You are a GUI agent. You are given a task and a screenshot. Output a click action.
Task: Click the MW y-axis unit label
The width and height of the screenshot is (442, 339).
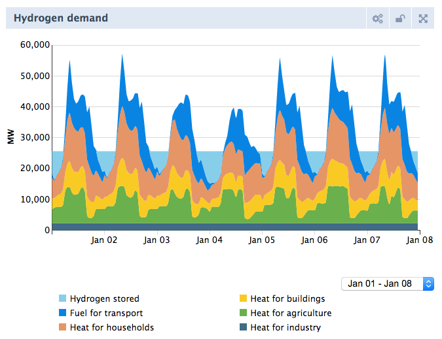tap(10, 137)
